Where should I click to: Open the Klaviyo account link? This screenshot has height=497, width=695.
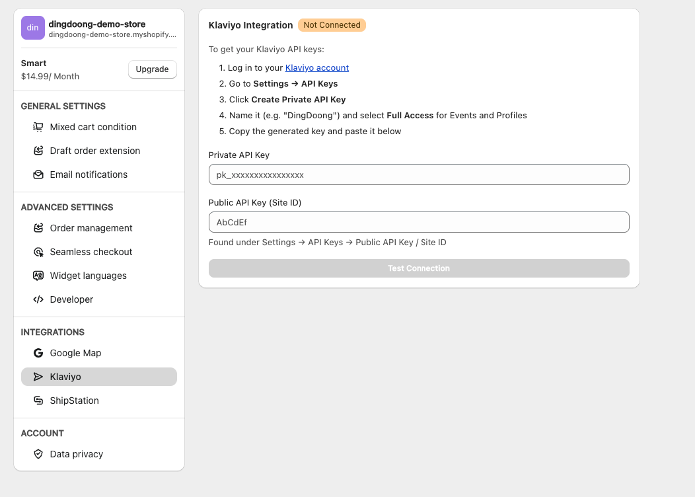coord(317,68)
